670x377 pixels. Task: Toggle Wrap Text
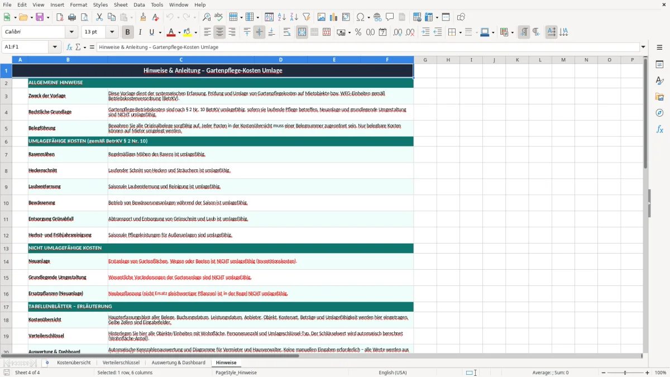coord(287,32)
